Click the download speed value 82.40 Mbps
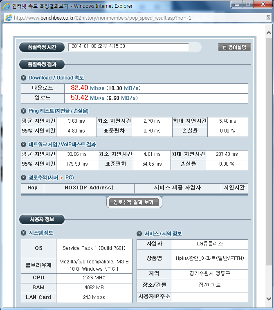Viewport: 274px width, 310px height. point(88,88)
